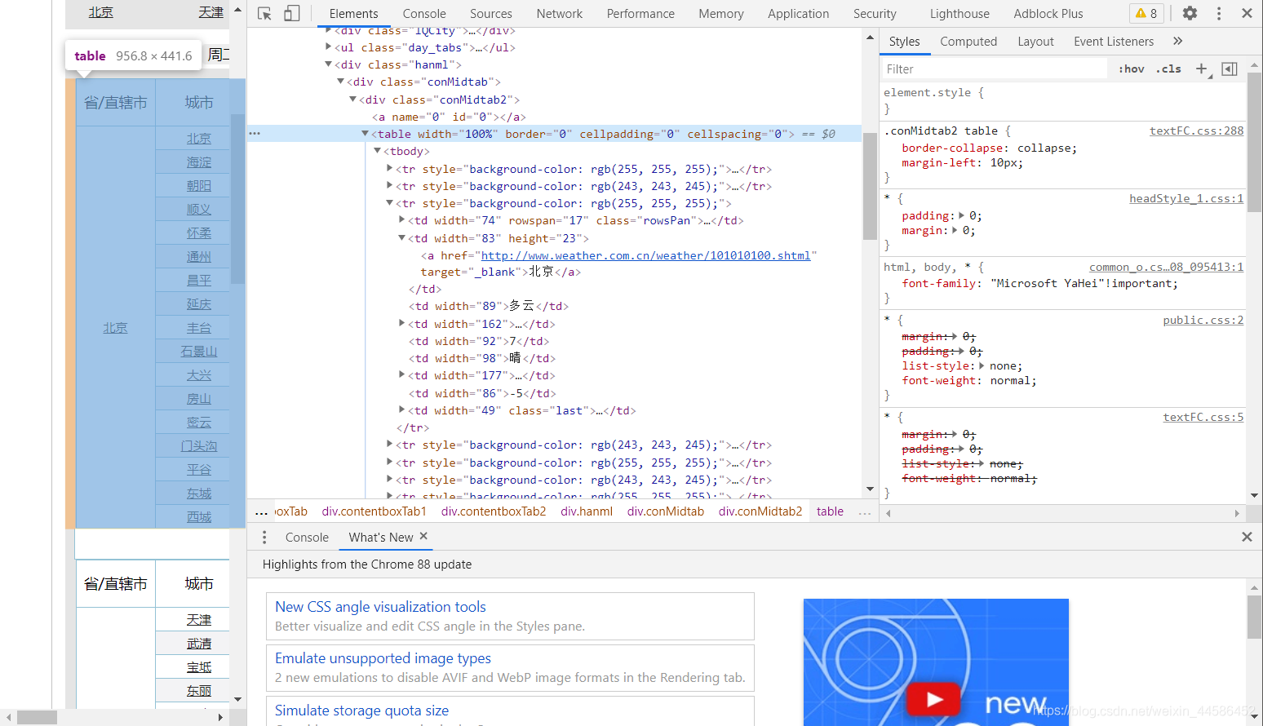
Task: Click the 海淀 city link
Action: coord(199,162)
